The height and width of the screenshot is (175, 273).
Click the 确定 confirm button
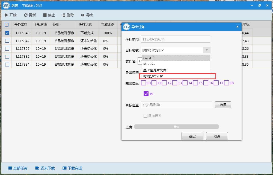192,136
